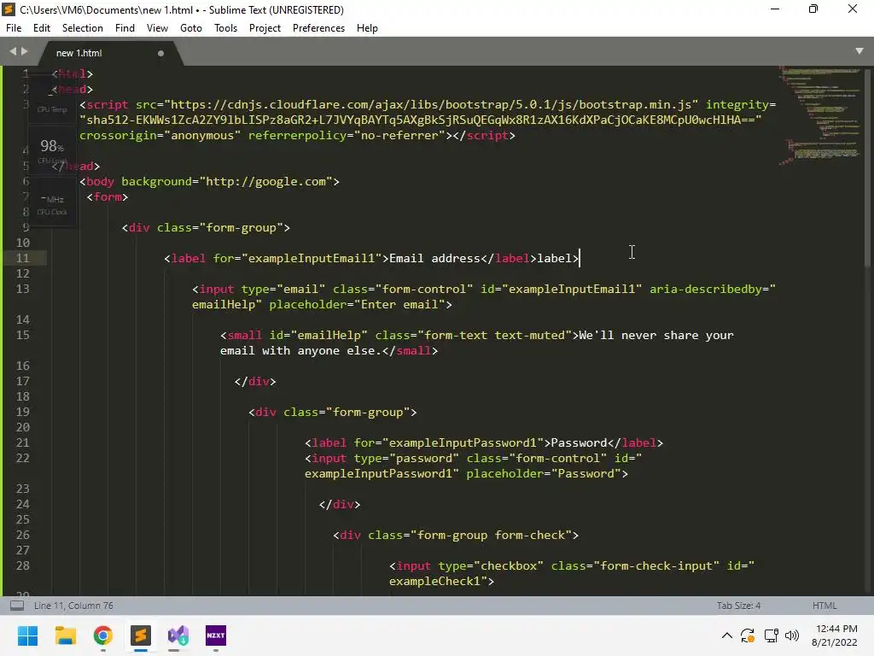The width and height of the screenshot is (874, 656).
Task: Click line number 11 in the gutter
Action: coord(22,258)
